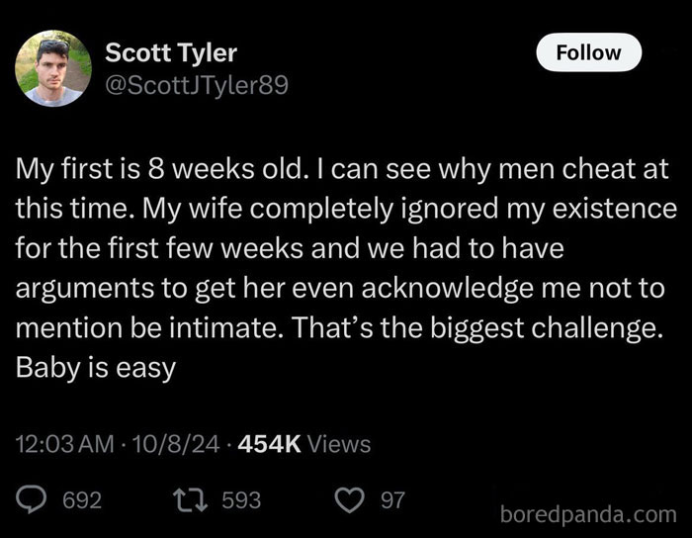Click the word "Views" beside 454K
Viewport: 692px width, 538px height.
tap(338, 444)
